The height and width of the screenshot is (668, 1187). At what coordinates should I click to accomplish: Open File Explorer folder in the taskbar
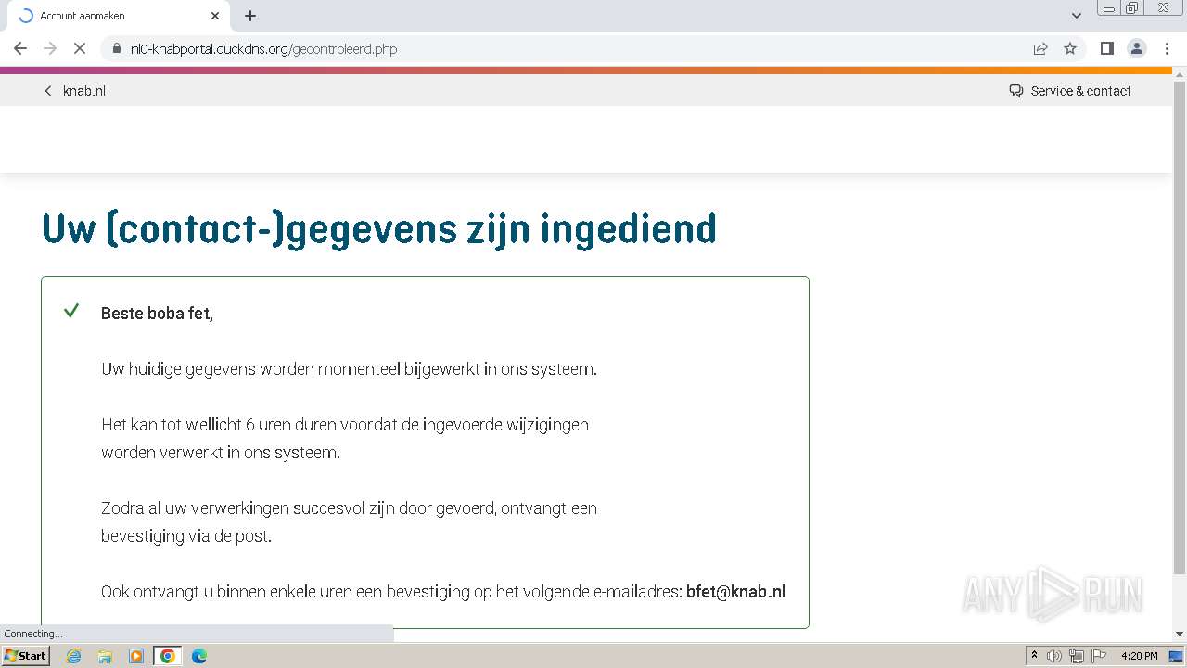105,656
